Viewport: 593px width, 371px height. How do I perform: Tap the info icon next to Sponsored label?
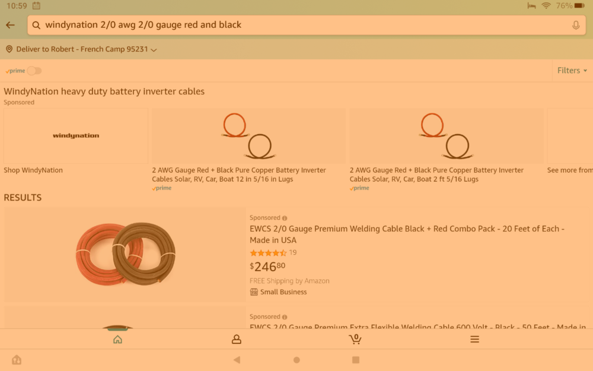coord(286,217)
